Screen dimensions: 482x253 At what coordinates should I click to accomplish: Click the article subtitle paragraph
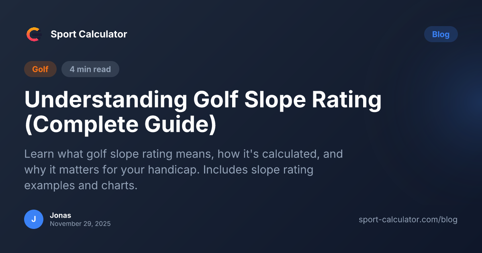click(x=184, y=169)
